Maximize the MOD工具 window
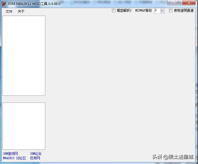The height and width of the screenshot is (164, 198). tap(179, 3)
